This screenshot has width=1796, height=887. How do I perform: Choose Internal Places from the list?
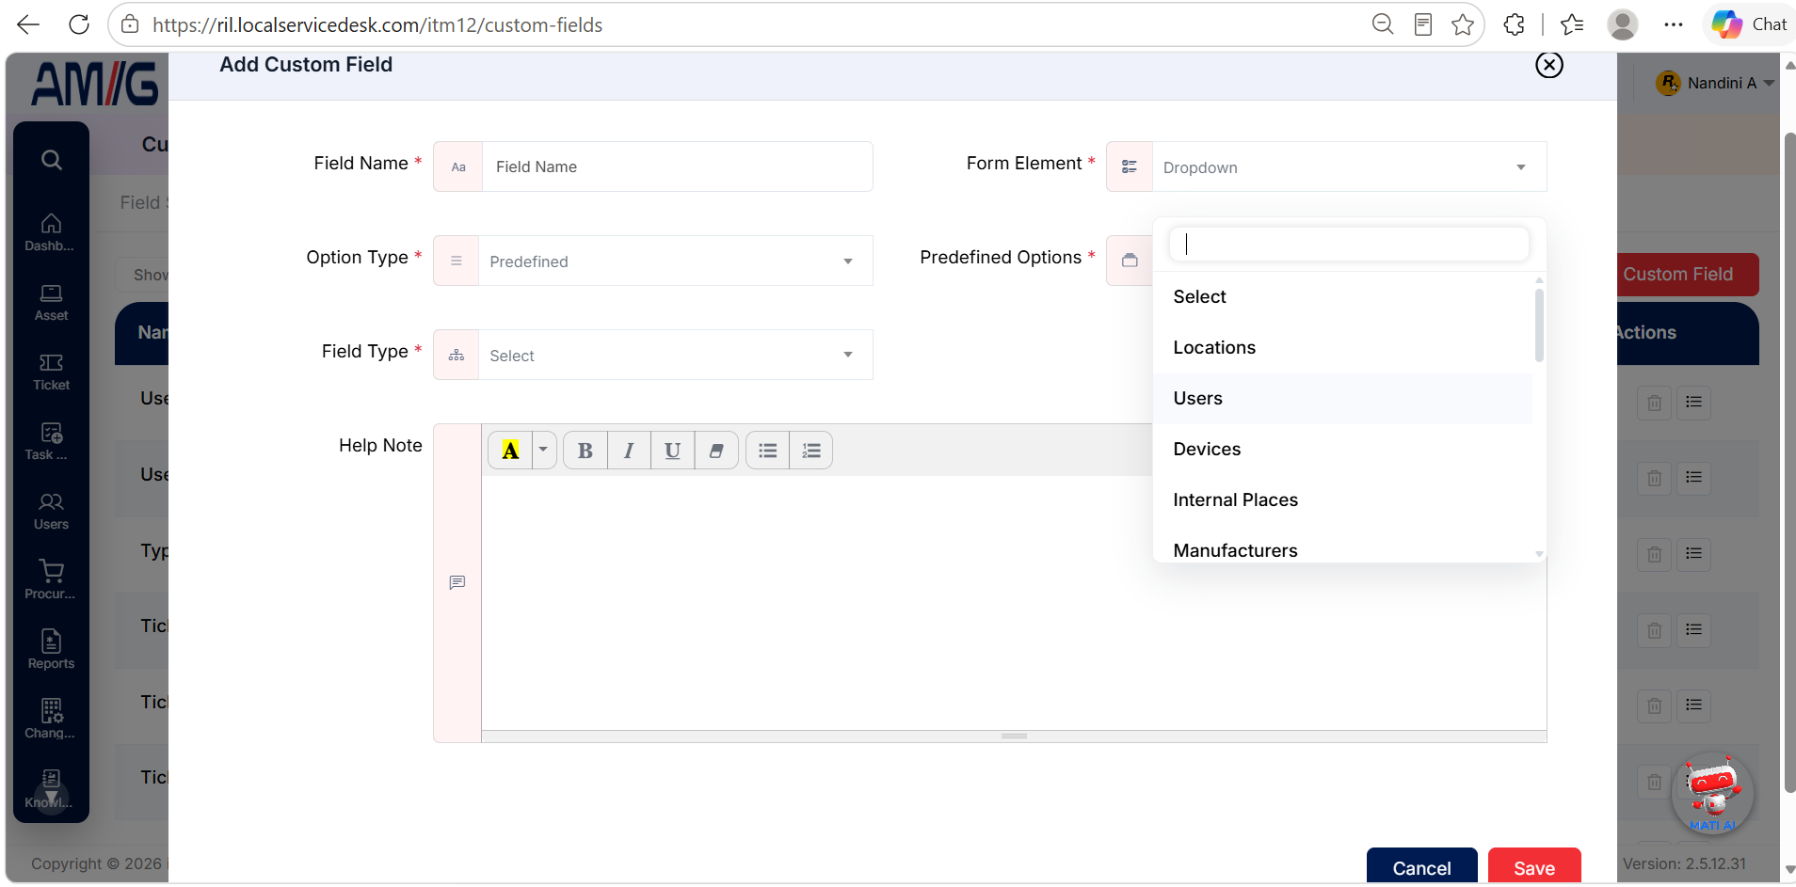1343,500
